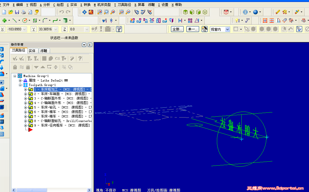This screenshot has height=192, width=309.
Task: Click the red grid dimension icon
Action: (x=265, y=21)
